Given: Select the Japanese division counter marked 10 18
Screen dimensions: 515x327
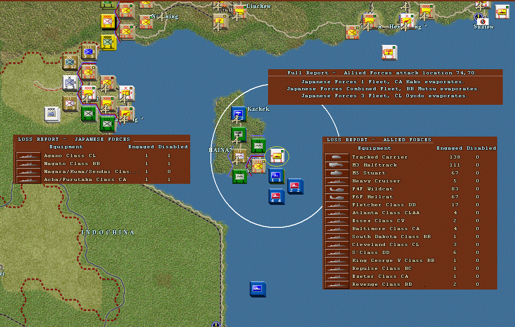Looking at the screenshot, I should point(146,22).
